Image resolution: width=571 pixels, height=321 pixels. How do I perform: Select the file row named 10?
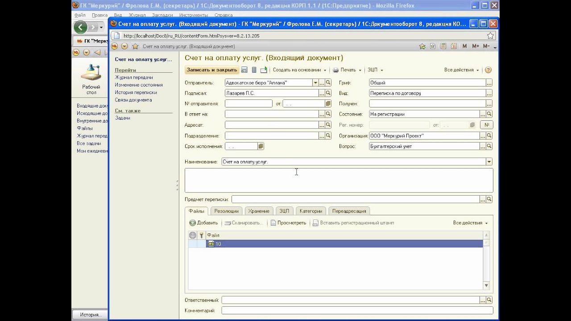tap(335, 244)
